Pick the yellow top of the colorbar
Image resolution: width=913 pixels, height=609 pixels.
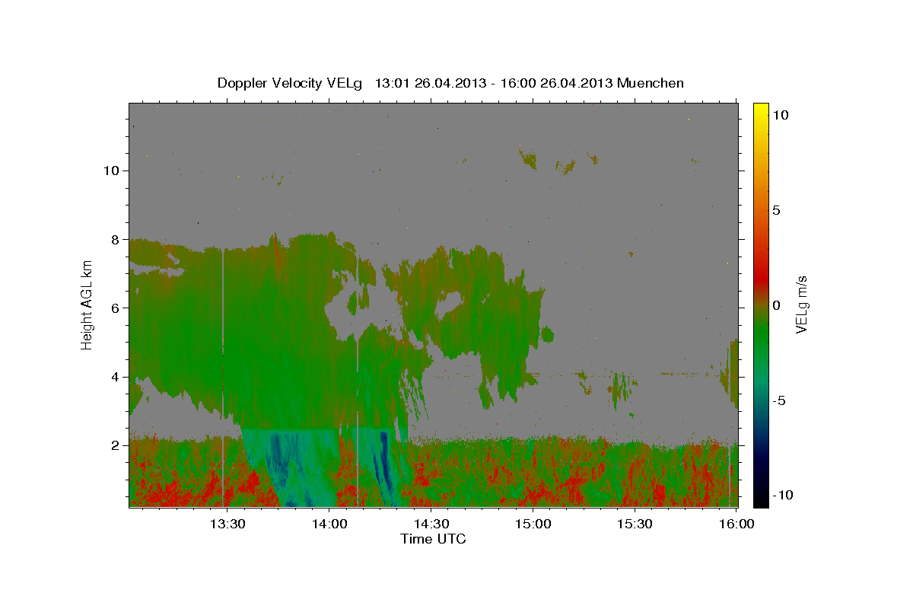pos(761,109)
